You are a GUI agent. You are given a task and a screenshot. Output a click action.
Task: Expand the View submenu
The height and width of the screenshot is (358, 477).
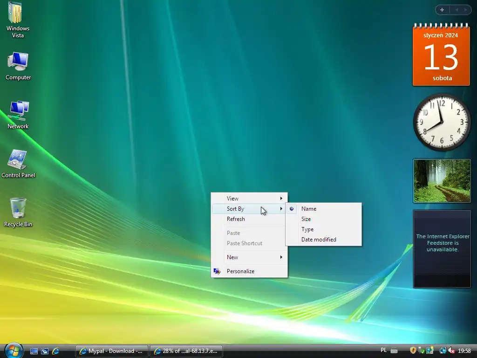point(249,199)
